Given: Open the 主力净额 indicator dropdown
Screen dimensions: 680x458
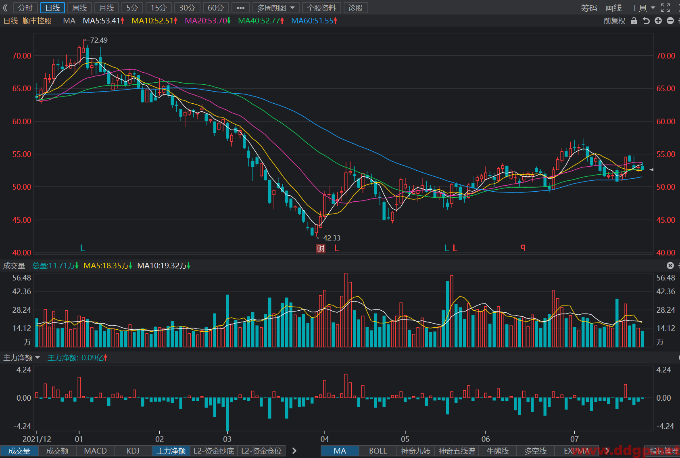Looking at the screenshot, I should coord(22,358).
